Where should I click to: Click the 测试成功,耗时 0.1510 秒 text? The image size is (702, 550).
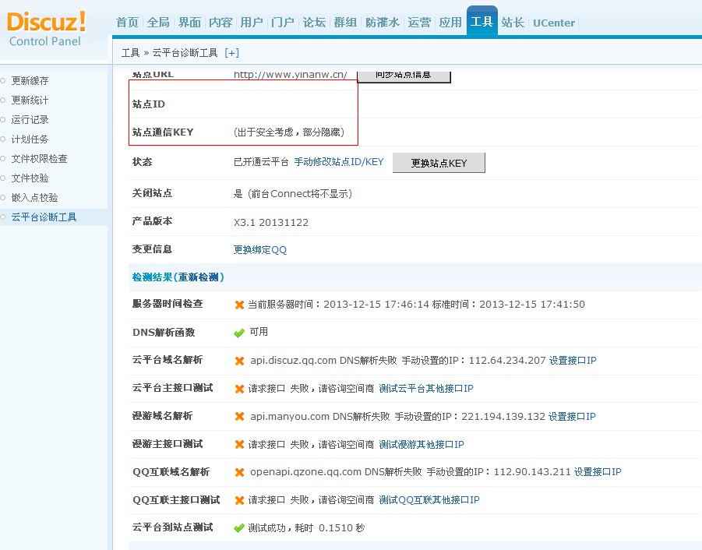307,528
